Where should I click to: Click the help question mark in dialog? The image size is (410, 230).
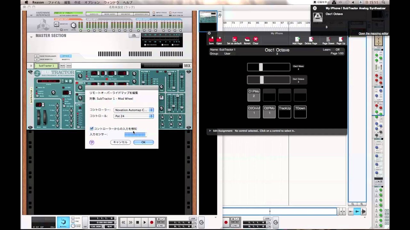click(92, 142)
